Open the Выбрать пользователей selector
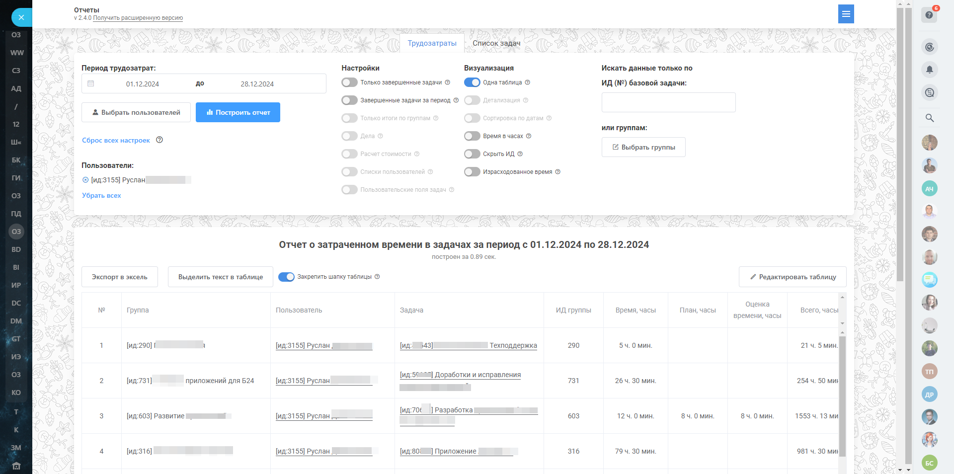Image resolution: width=954 pixels, height=474 pixels. 136,112
